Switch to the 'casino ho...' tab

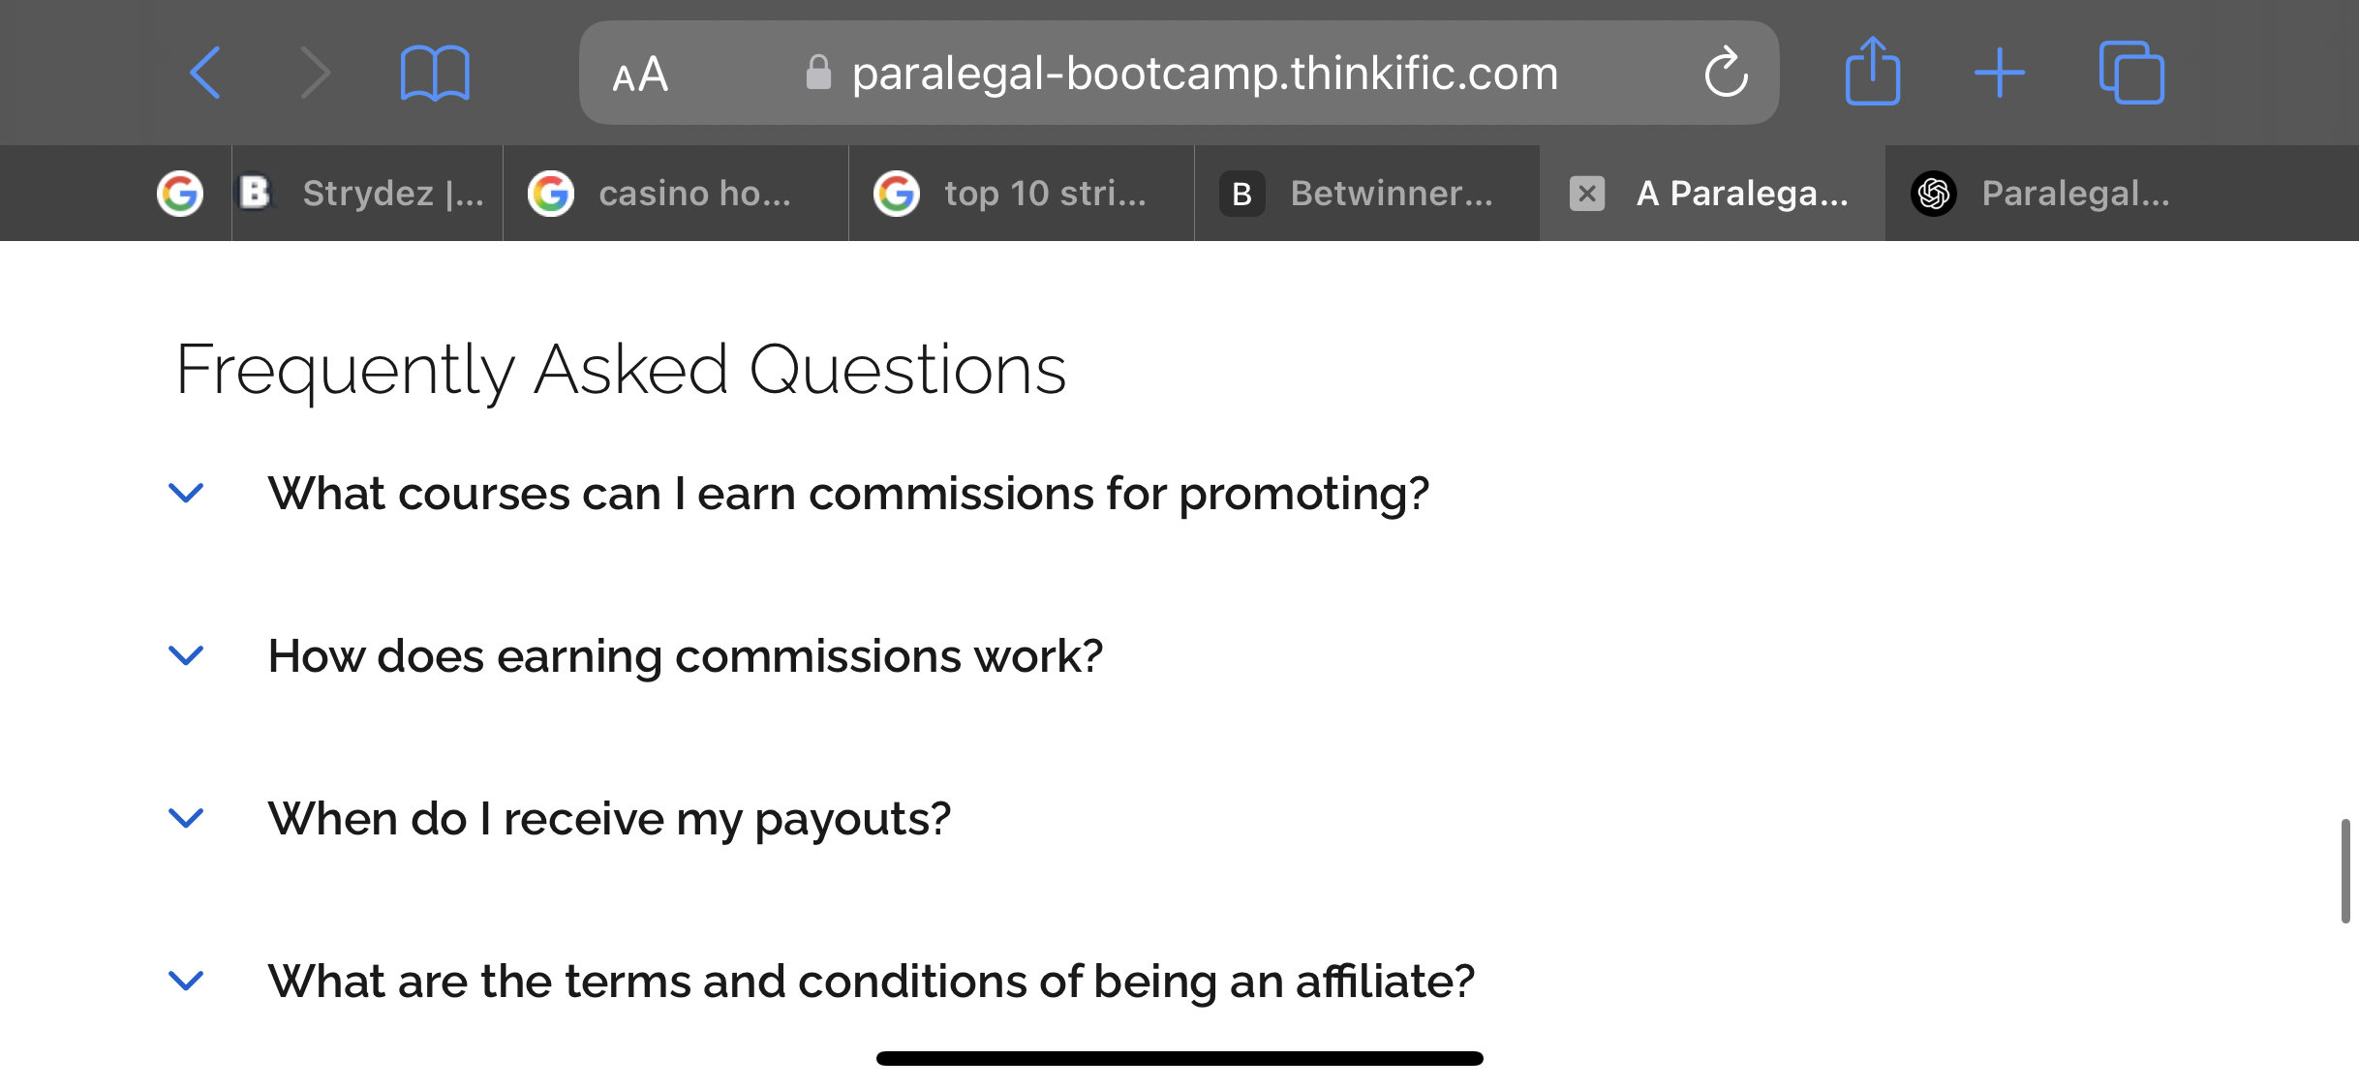pos(676,194)
